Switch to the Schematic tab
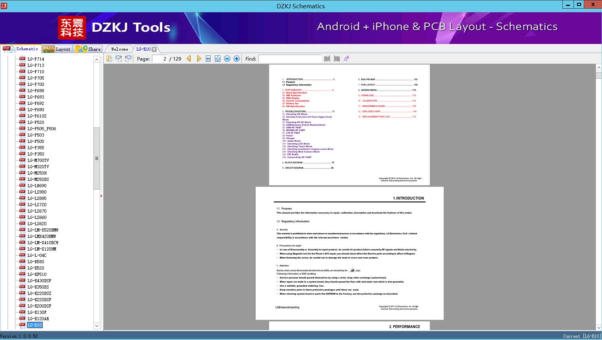 [x=20, y=49]
